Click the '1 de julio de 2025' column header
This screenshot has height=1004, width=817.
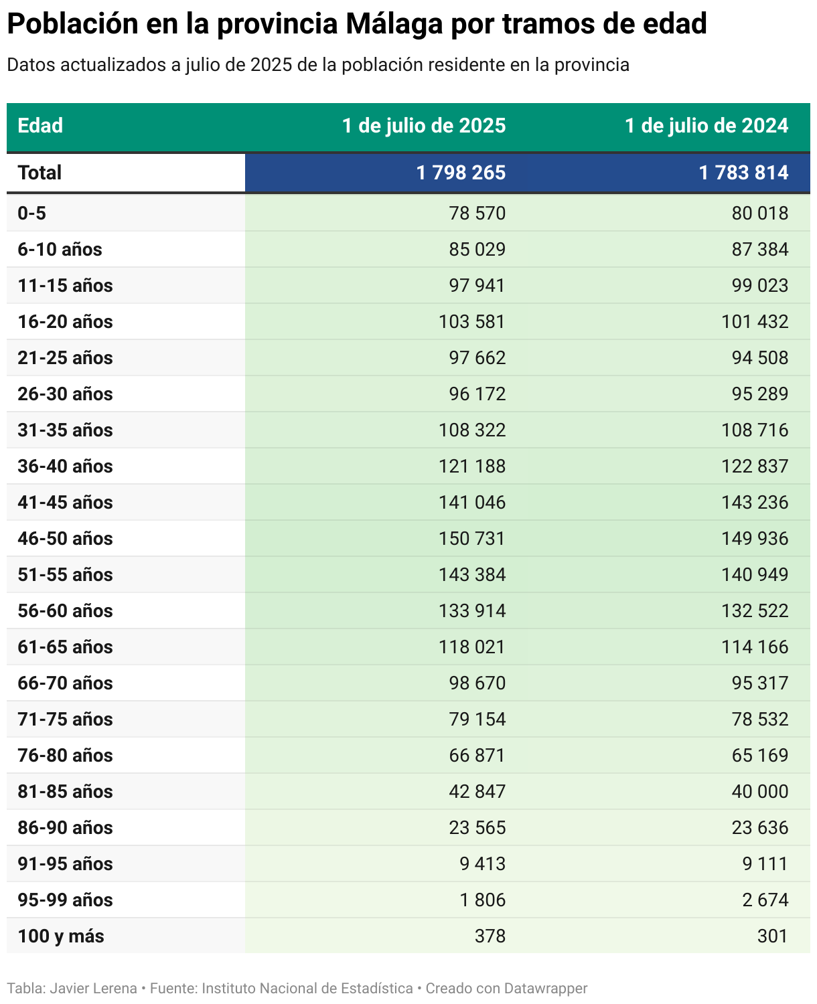click(425, 126)
